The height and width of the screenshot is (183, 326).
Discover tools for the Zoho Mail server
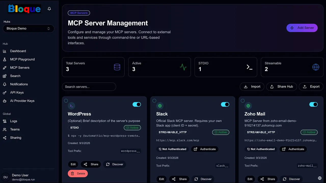pyautogui.click(x=291, y=179)
